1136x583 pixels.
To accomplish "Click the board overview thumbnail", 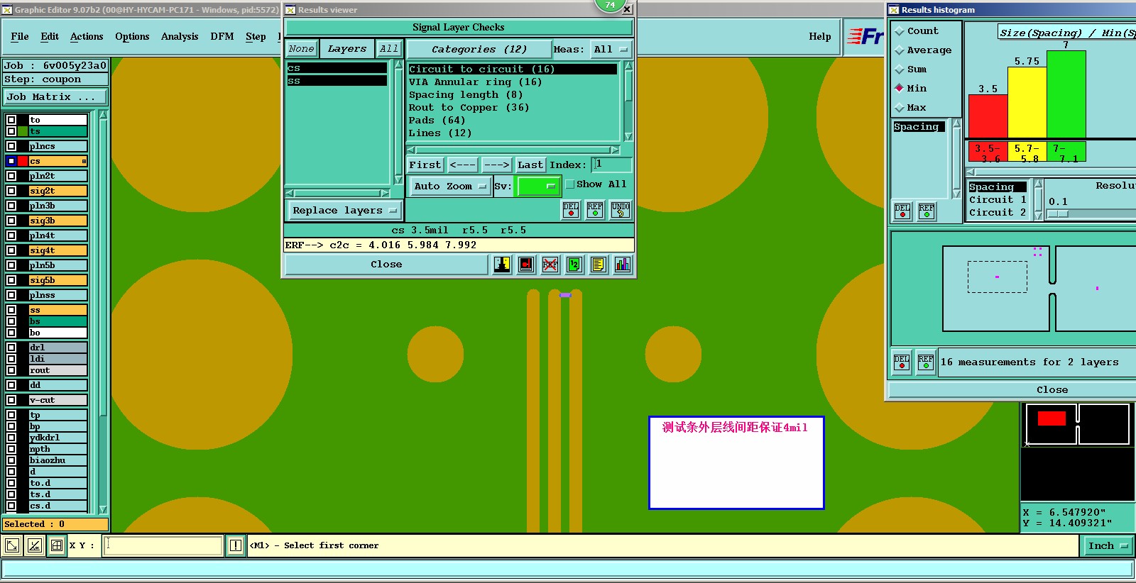I will (1077, 425).
